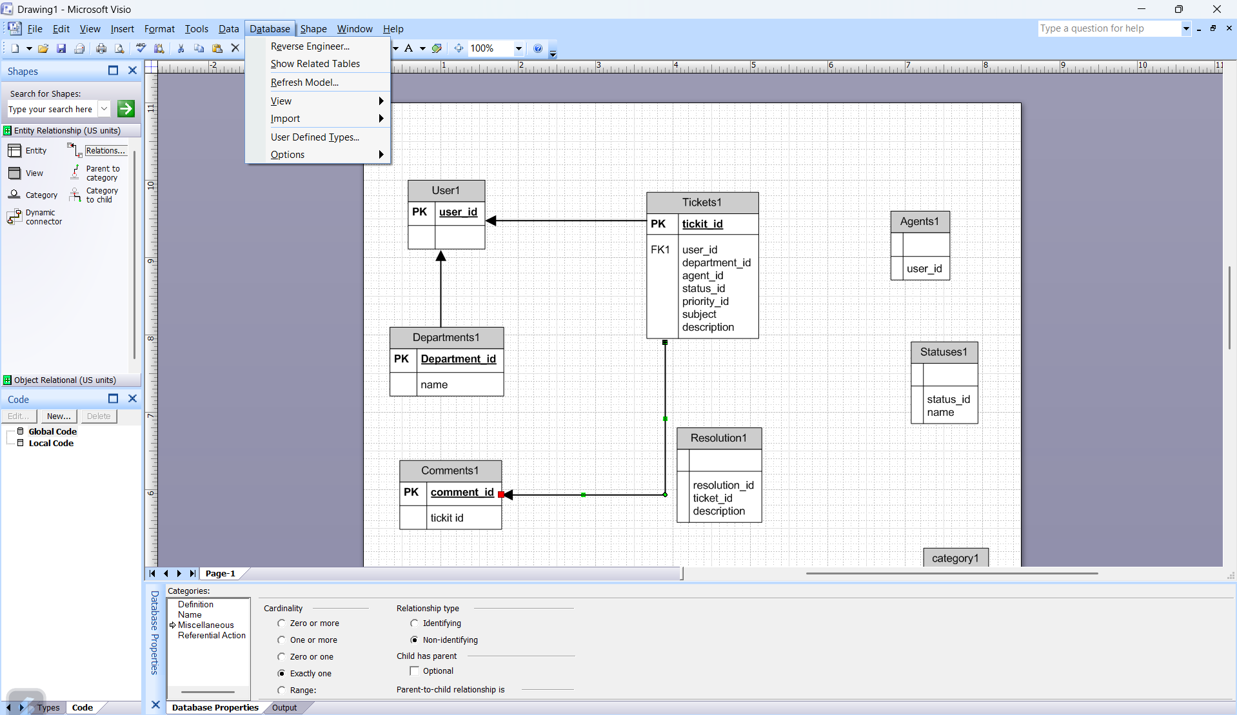Viewport: 1237px width, 715px height.
Task: Open the zoom percentage dropdown
Action: tap(519, 48)
